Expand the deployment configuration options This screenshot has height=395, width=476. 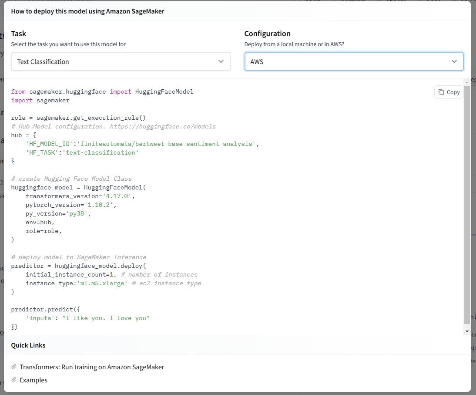point(354,61)
